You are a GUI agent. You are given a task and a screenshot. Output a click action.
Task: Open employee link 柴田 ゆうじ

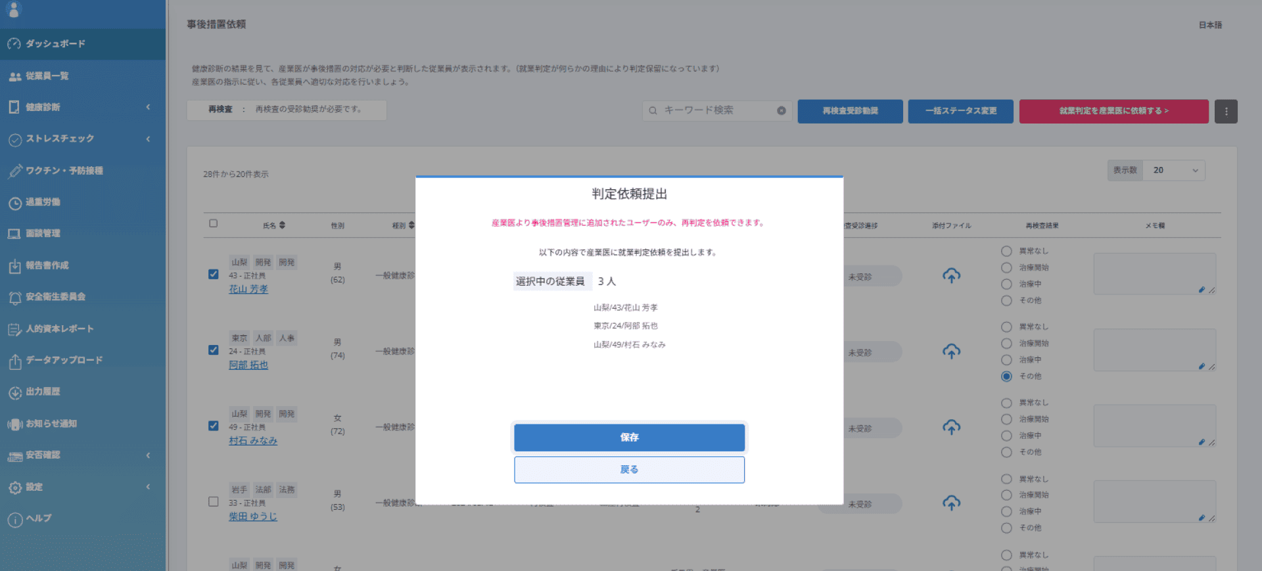(x=253, y=516)
